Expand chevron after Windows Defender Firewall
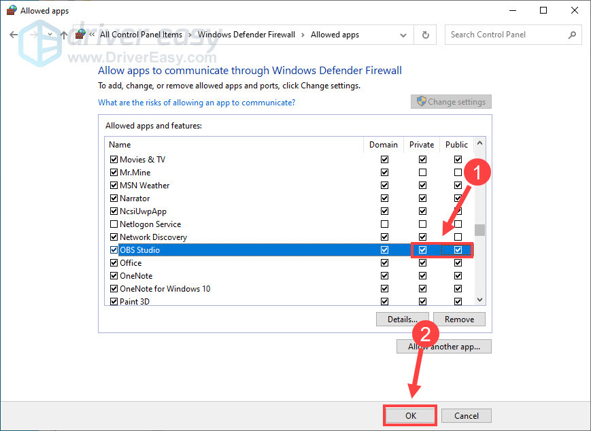 point(303,35)
